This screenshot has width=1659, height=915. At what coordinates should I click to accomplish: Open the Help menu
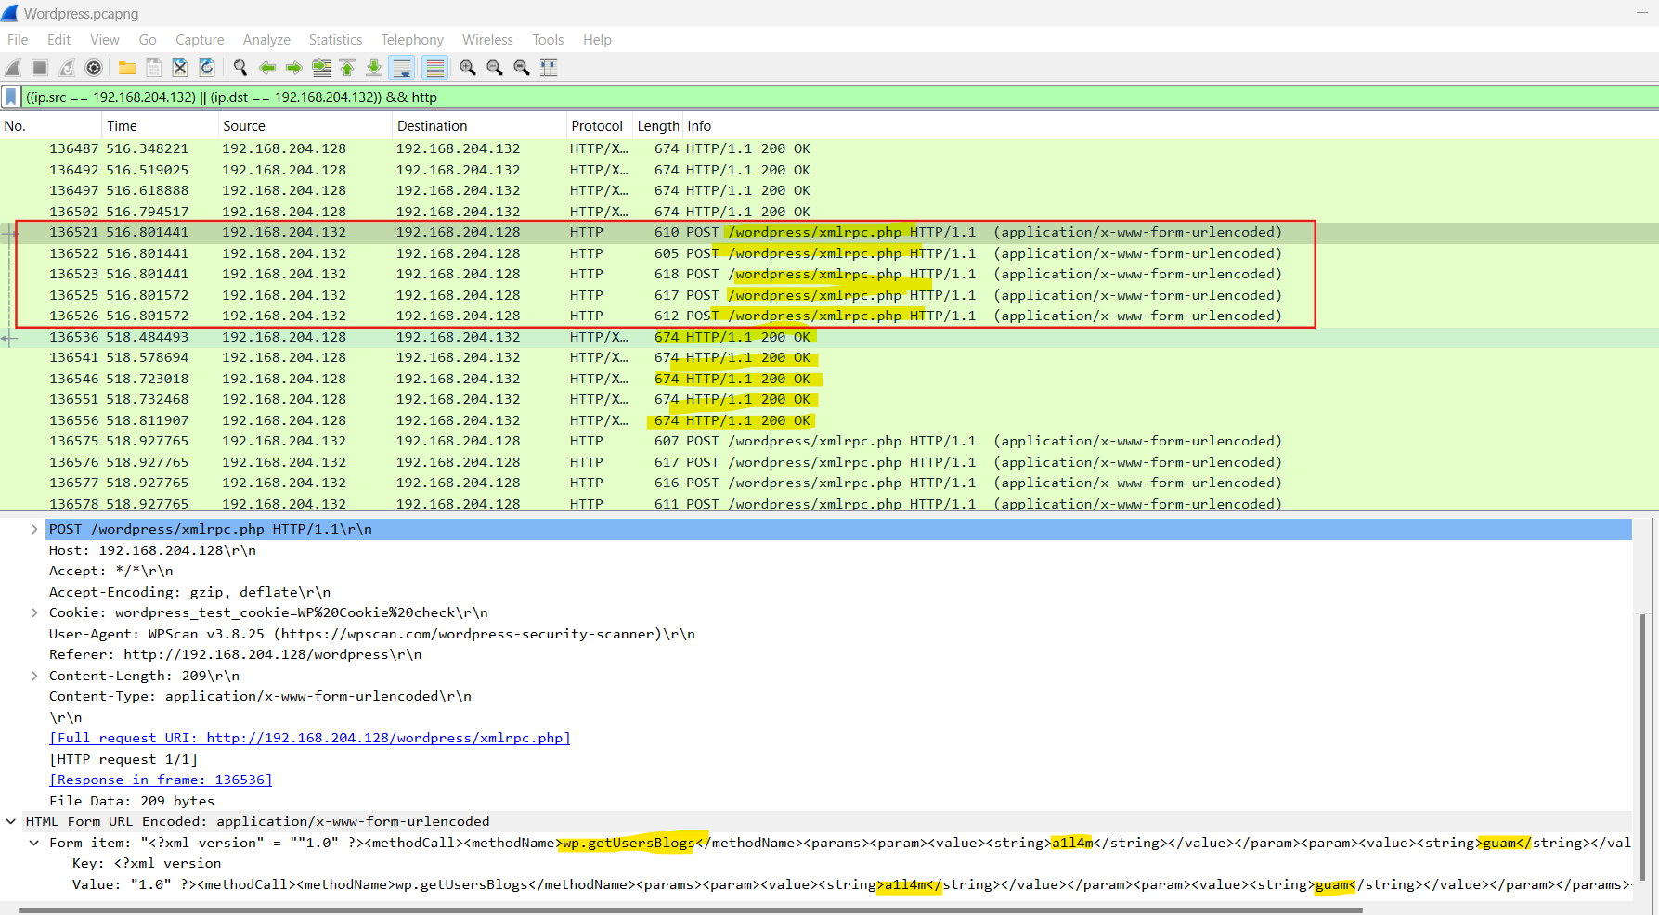pos(597,40)
